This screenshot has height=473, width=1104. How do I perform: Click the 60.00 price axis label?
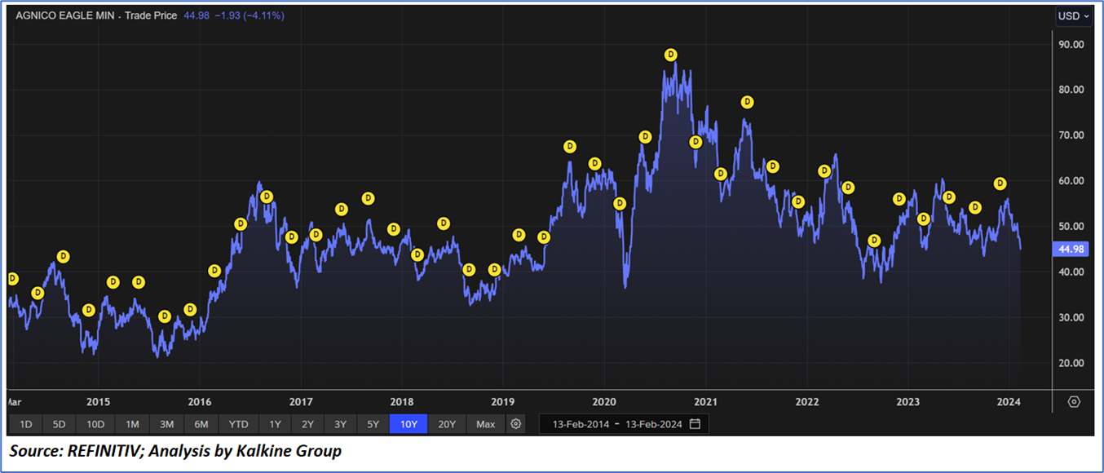tap(1071, 181)
